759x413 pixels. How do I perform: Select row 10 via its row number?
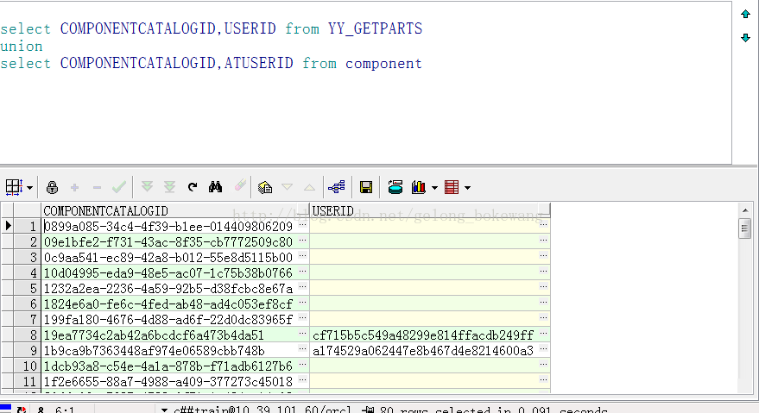tap(27, 366)
